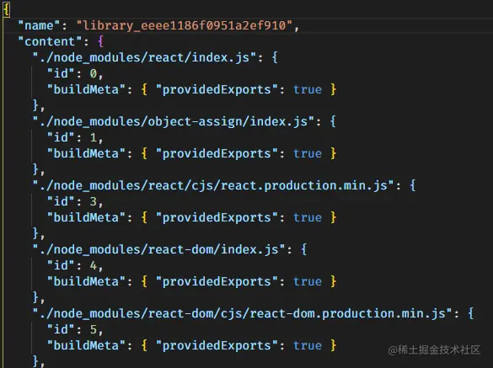Click the id value 1
This screenshot has width=493, height=368.
(94, 137)
